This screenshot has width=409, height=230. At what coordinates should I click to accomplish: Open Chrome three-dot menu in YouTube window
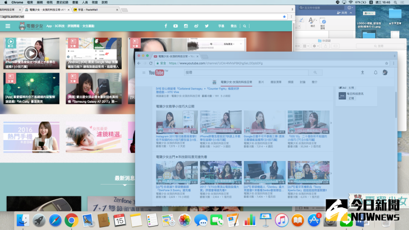click(390, 63)
